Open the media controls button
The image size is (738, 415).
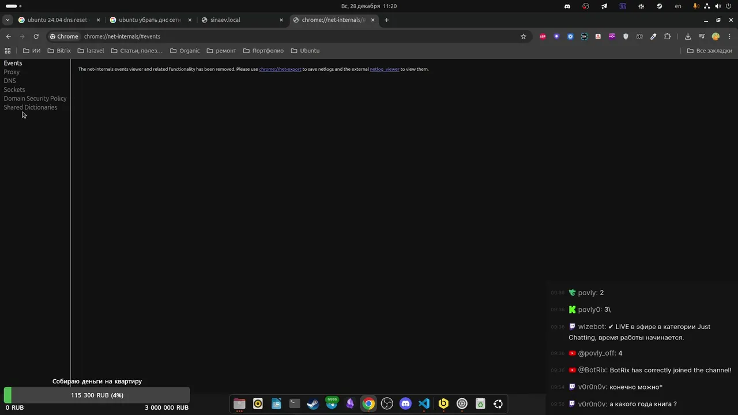pos(702,36)
